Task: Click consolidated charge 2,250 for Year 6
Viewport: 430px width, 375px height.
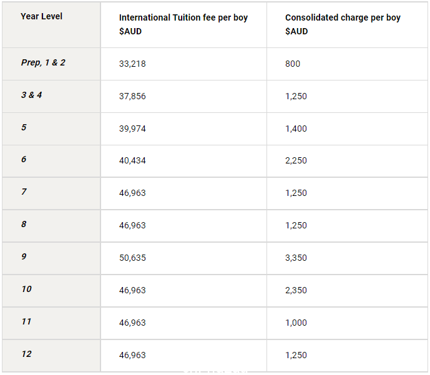Action: coord(296,160)
